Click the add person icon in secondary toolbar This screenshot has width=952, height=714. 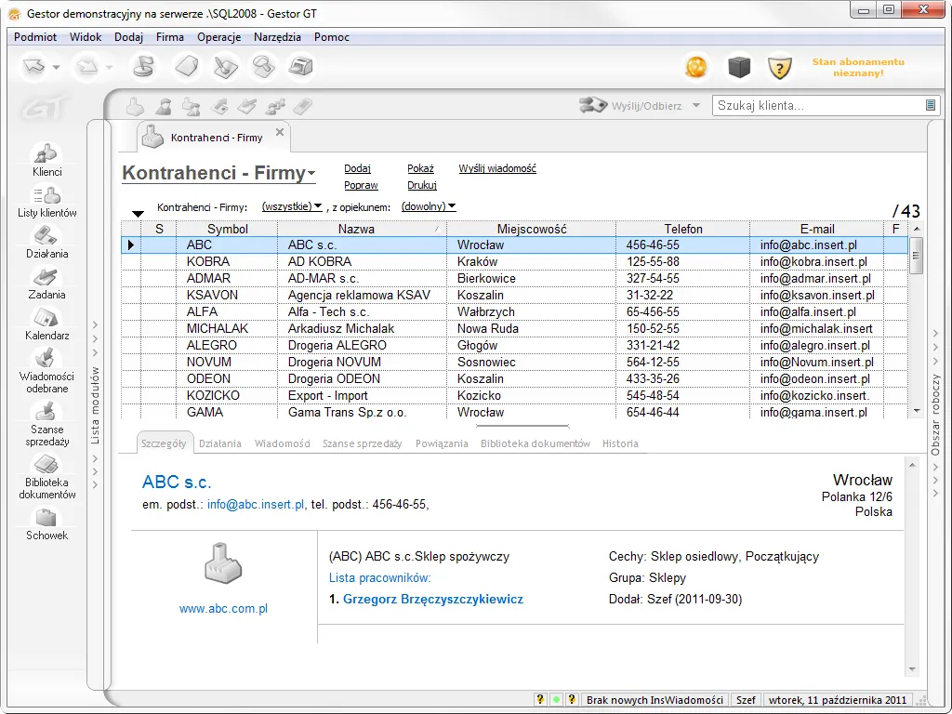point(163,106)
